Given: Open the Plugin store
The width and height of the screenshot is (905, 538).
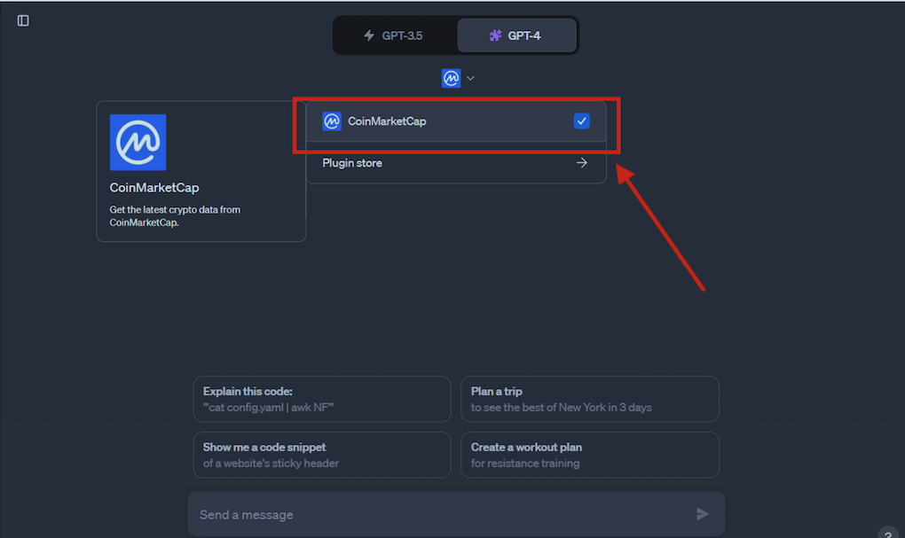Looking at the screenshot, I should pos(456,163).
